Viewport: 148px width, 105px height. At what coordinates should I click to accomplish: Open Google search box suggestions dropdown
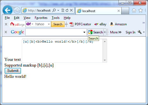(84, 32)
